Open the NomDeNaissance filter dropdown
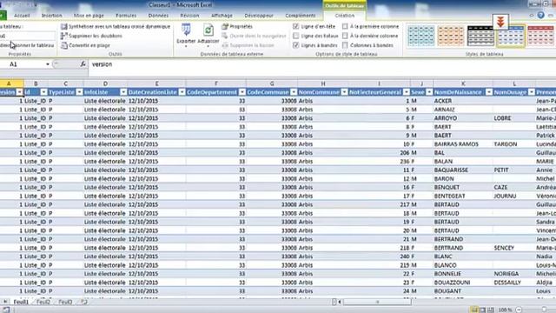556x313 pixels. 489,92
